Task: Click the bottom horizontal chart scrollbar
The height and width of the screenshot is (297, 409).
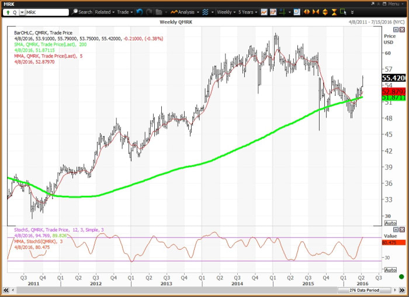Action: pos(175,291)
